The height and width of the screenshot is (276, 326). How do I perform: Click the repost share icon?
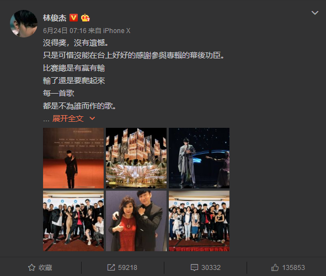(111, 268)
